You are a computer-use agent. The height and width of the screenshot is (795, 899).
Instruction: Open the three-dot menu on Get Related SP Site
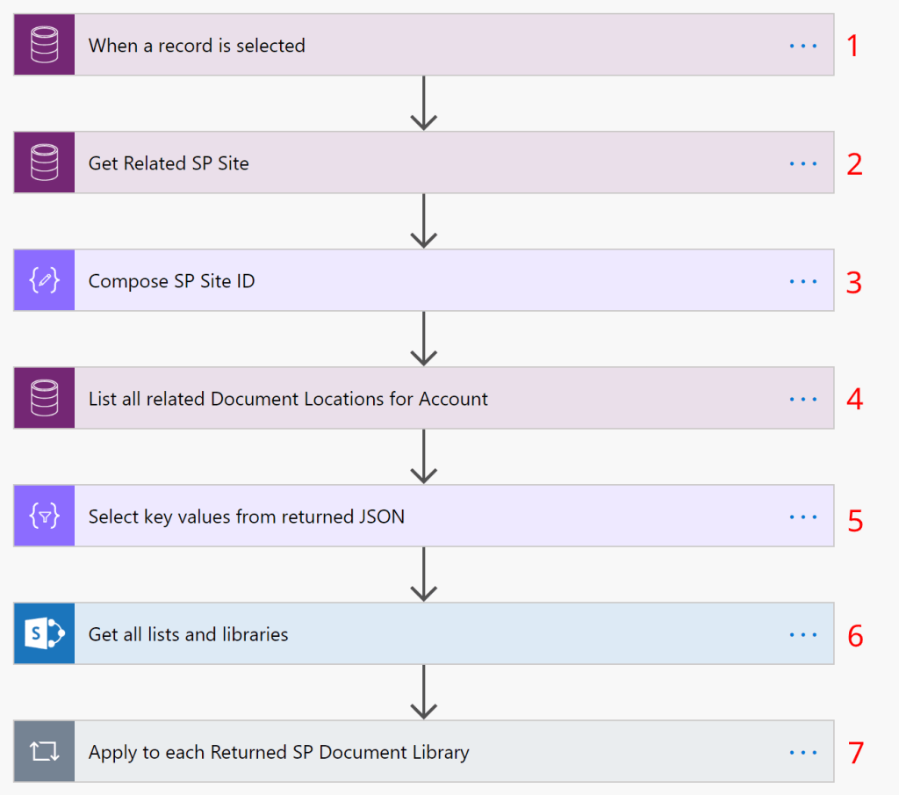(802, 163)
